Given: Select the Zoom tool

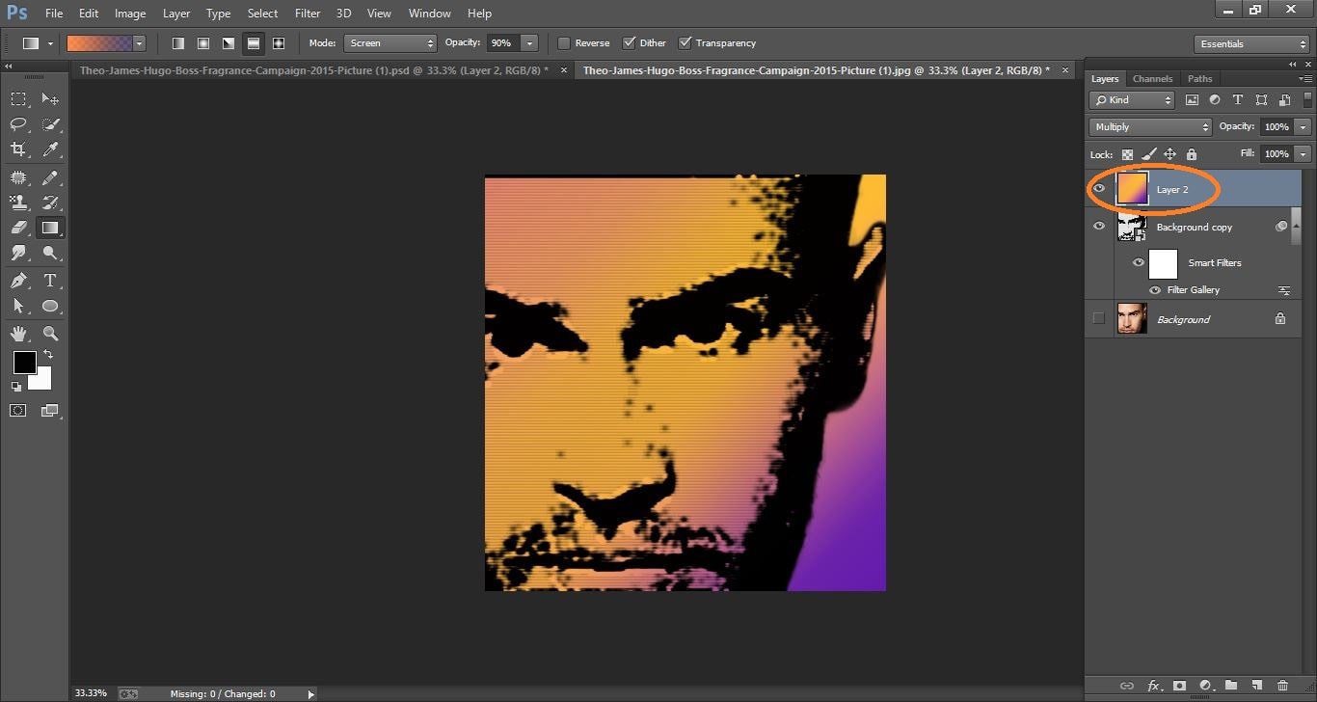Looking at the screenshot, I should point(50,334).
